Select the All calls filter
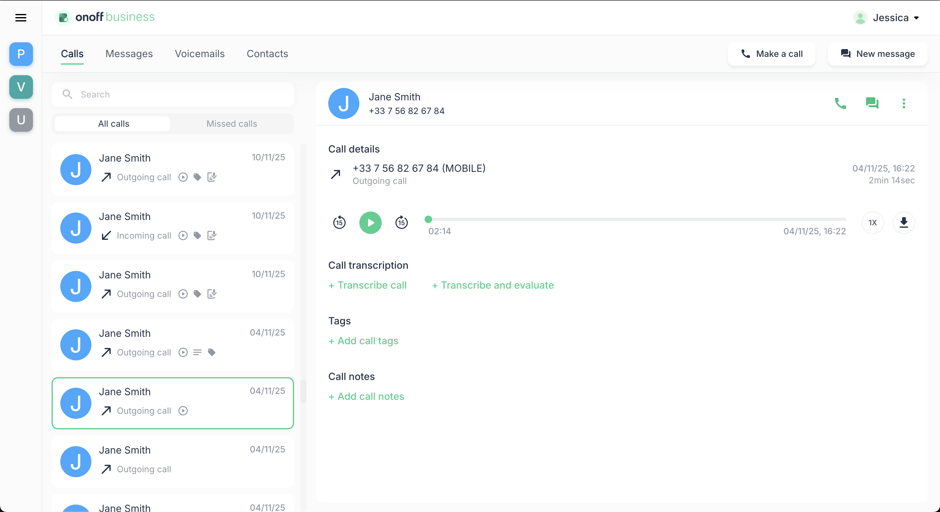This screenshot has width=940, height=512. click(113, 124)
